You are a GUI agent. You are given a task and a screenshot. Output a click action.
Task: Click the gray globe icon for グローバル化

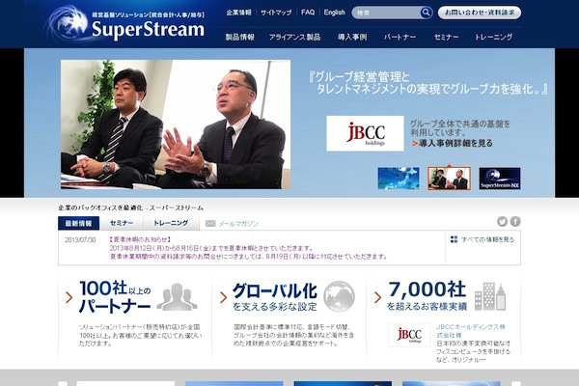[x=339, y=296]
